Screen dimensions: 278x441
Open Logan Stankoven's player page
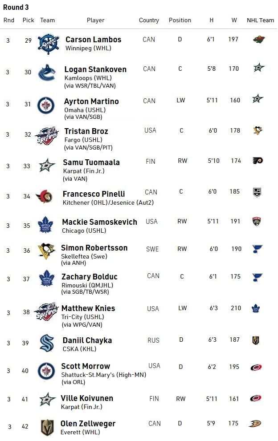click(x=95, y=69)
